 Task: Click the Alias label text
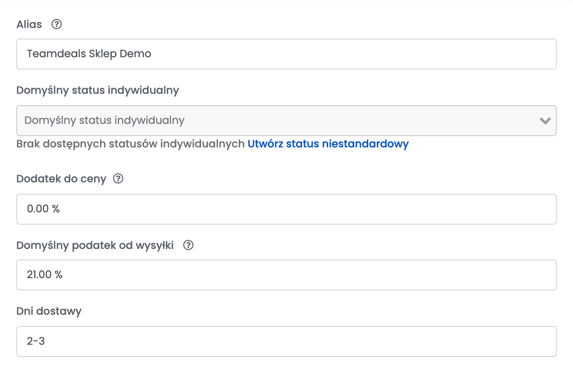[x=29, y=24]
